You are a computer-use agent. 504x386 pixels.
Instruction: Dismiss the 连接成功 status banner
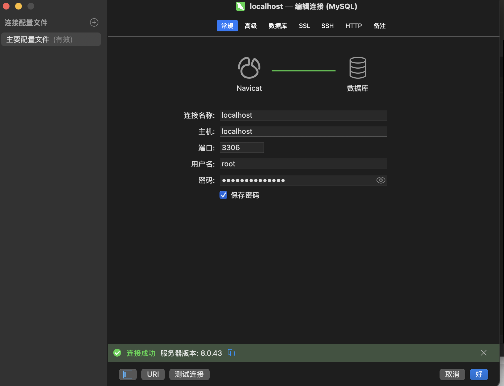tap(484, 353)
